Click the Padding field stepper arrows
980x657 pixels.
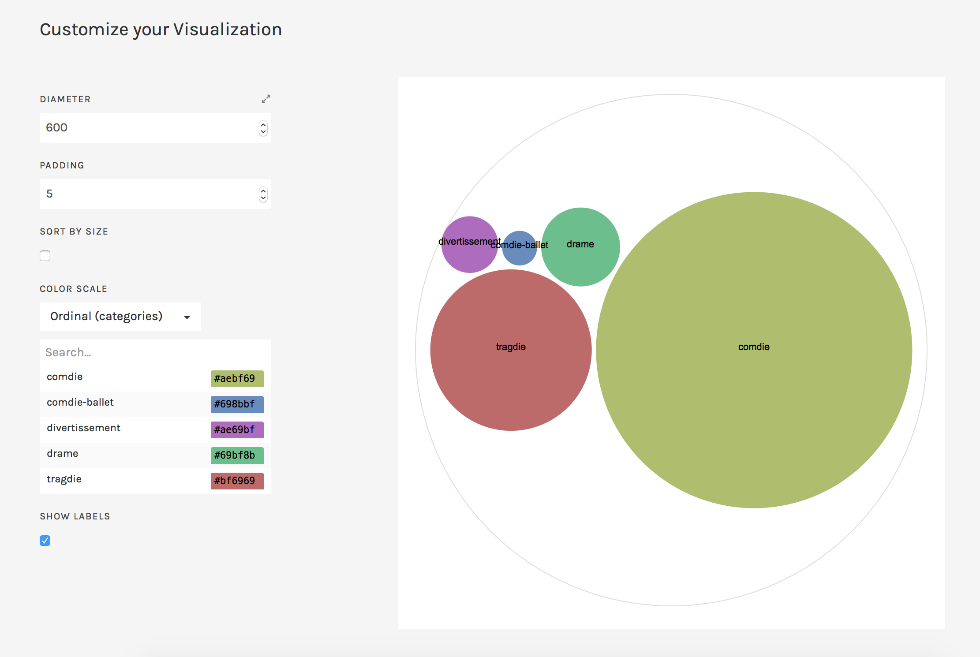263,194
